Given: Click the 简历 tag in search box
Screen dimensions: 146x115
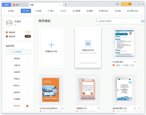Looking at the screenshot, I should [143, 21].
